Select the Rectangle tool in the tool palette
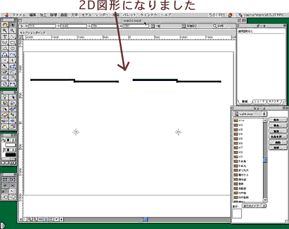289x229 pixels. 12,42
